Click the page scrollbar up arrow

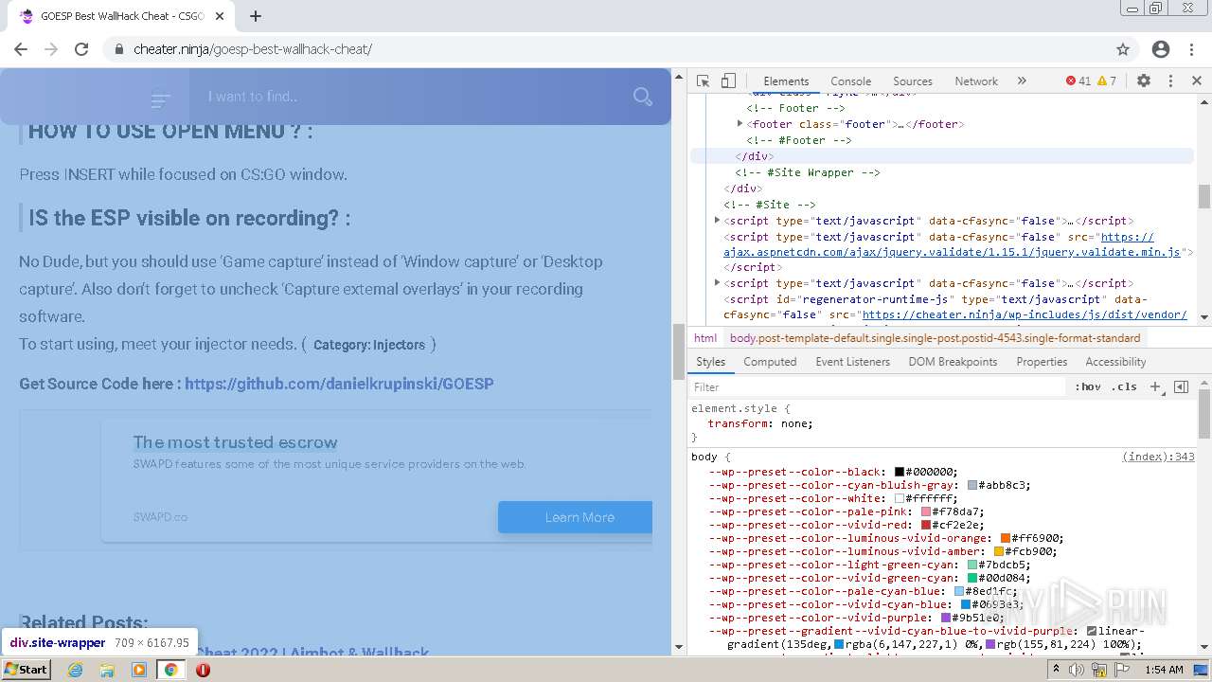pos(678,77)
